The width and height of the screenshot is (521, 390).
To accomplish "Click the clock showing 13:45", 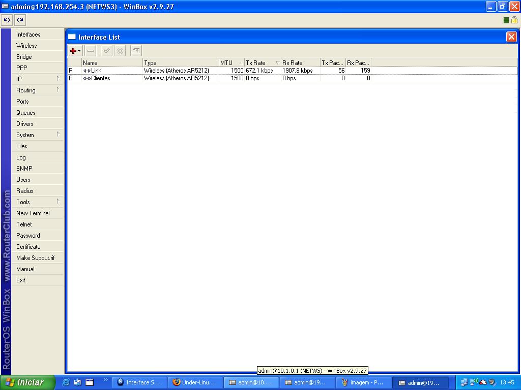I will pyautogui.click(x=507, y=382).
